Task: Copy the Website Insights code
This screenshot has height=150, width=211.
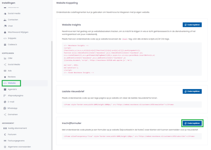Action: click(x=192, y=25)
